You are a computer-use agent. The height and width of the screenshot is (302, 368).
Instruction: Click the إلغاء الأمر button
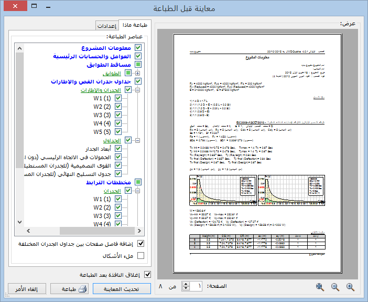point(24,288)
